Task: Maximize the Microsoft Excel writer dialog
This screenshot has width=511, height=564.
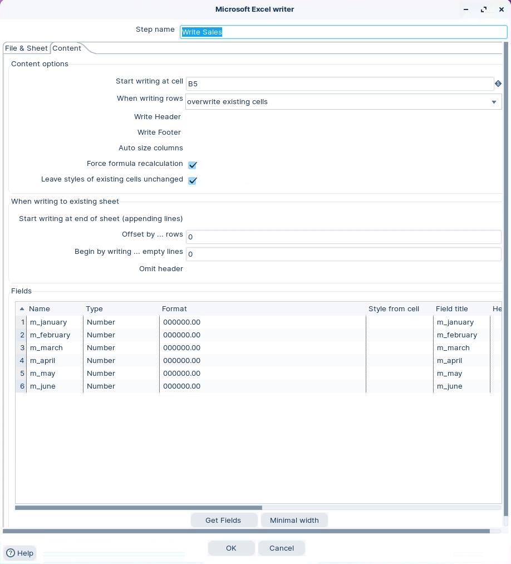Action: [x=483, y=9]
